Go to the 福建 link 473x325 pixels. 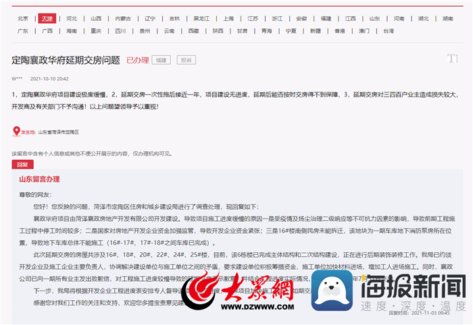click(326, 19)
